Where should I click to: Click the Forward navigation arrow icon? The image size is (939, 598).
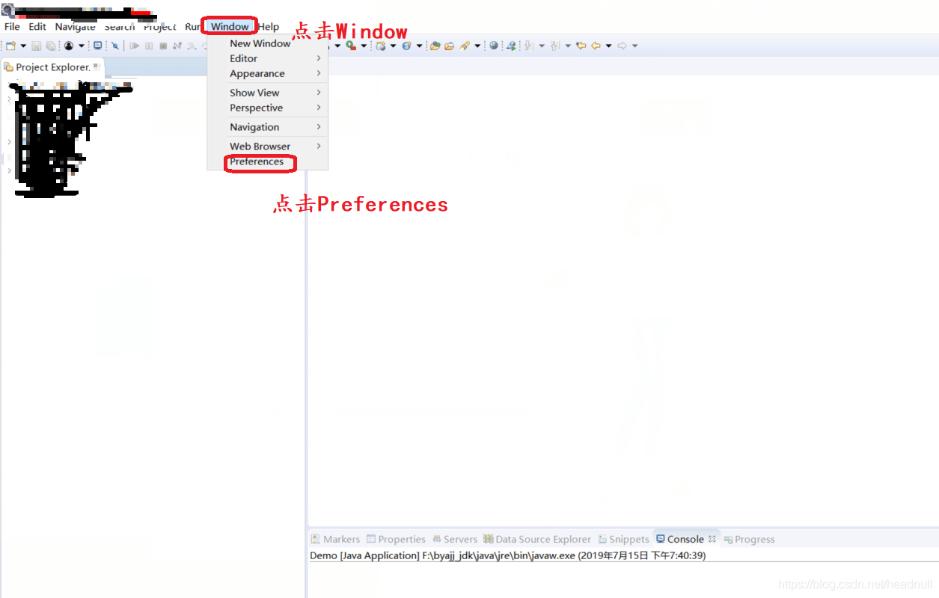(622, 46)
